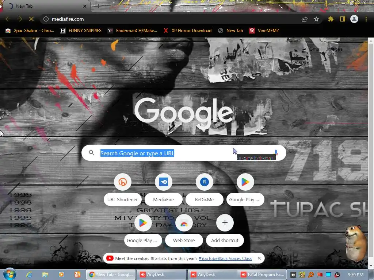View site information for mediafire.com
This screenshot has width=374, height=280.
46,19
